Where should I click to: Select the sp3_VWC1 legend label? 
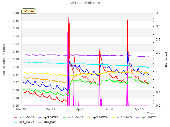tap(27, 117)
